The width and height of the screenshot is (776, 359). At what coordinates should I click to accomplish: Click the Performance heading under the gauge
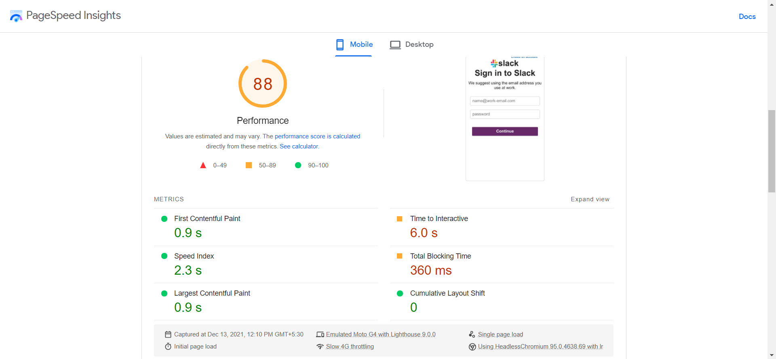coord(263,121)
